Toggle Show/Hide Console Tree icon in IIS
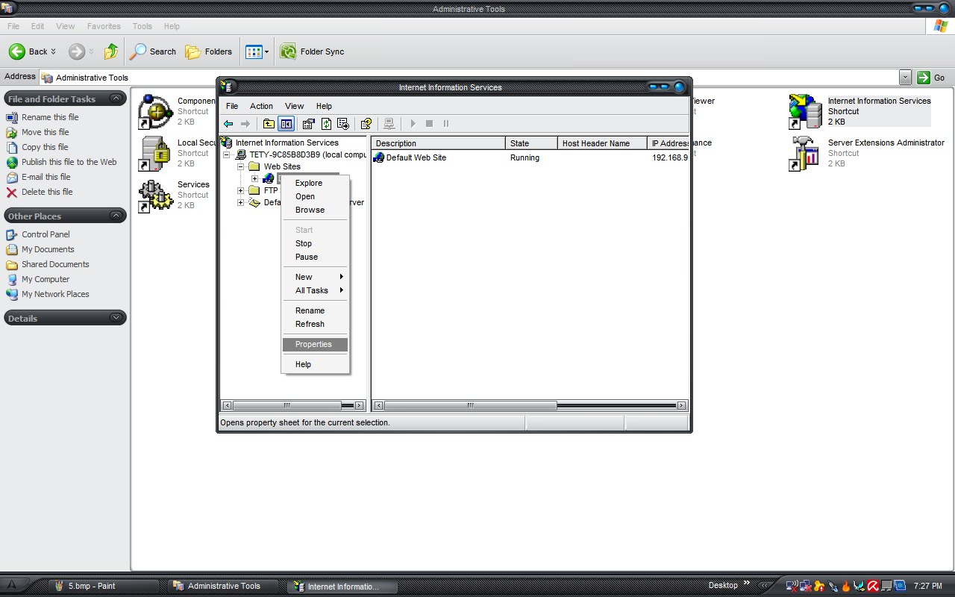This screenshot has width=955, height=597. (286, 124)
